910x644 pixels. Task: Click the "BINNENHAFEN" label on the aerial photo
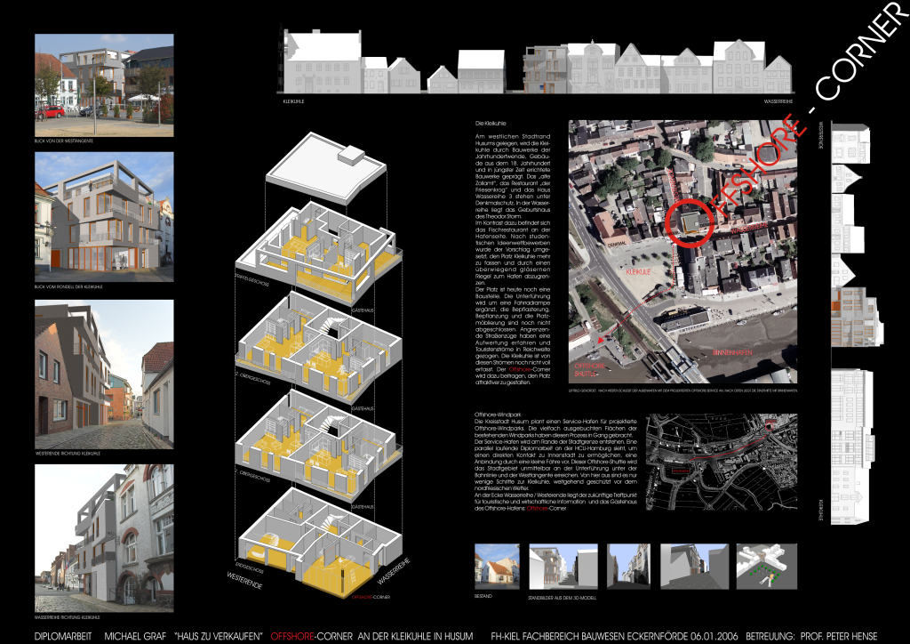pos(732,352)
